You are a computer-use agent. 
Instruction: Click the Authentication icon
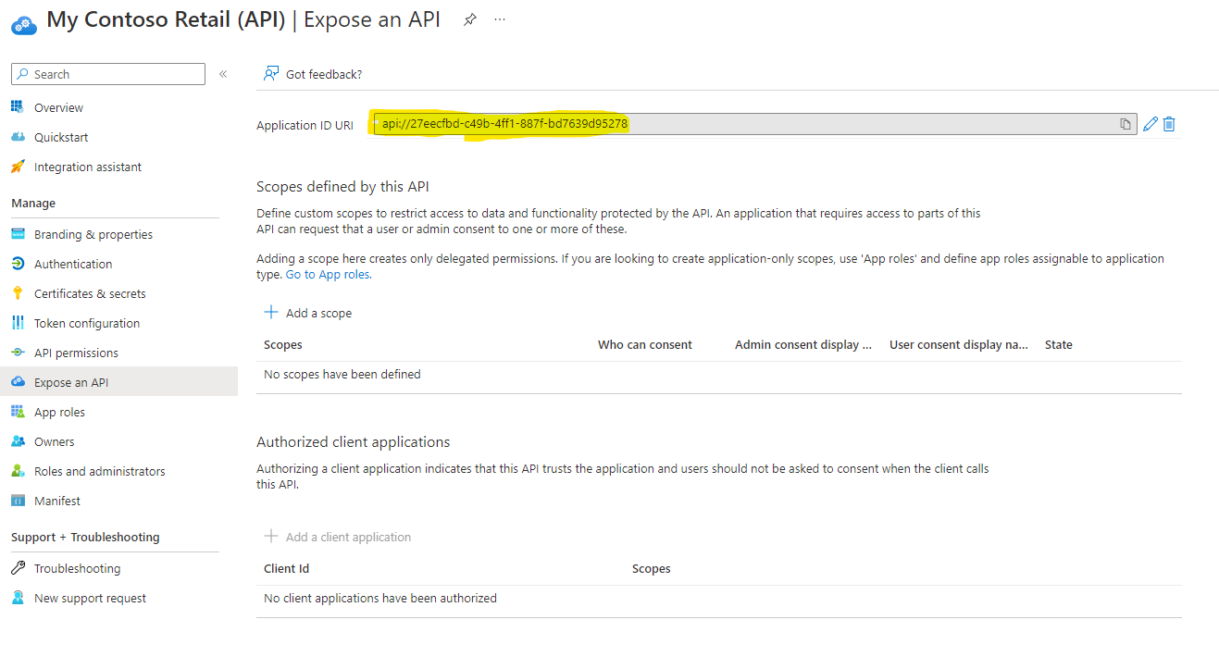pos(18,264)
